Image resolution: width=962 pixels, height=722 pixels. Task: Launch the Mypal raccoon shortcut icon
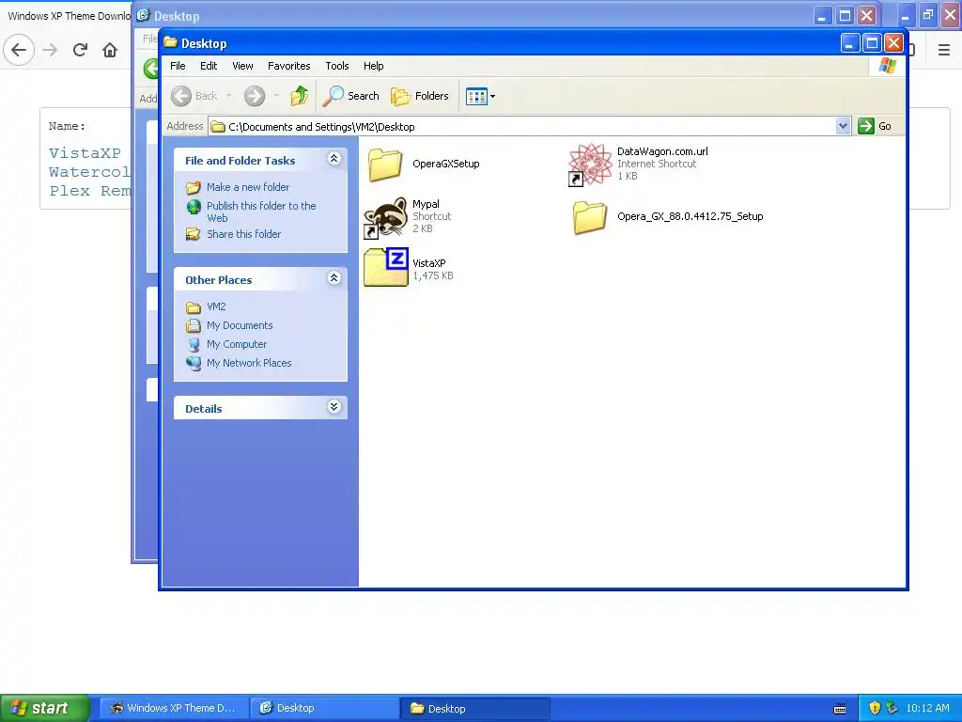point(385,217)
